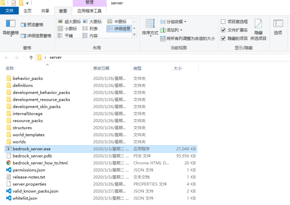Select bedrock_server.pdb file
This screenshot has height=205, width=290.
tap(101, 156)
